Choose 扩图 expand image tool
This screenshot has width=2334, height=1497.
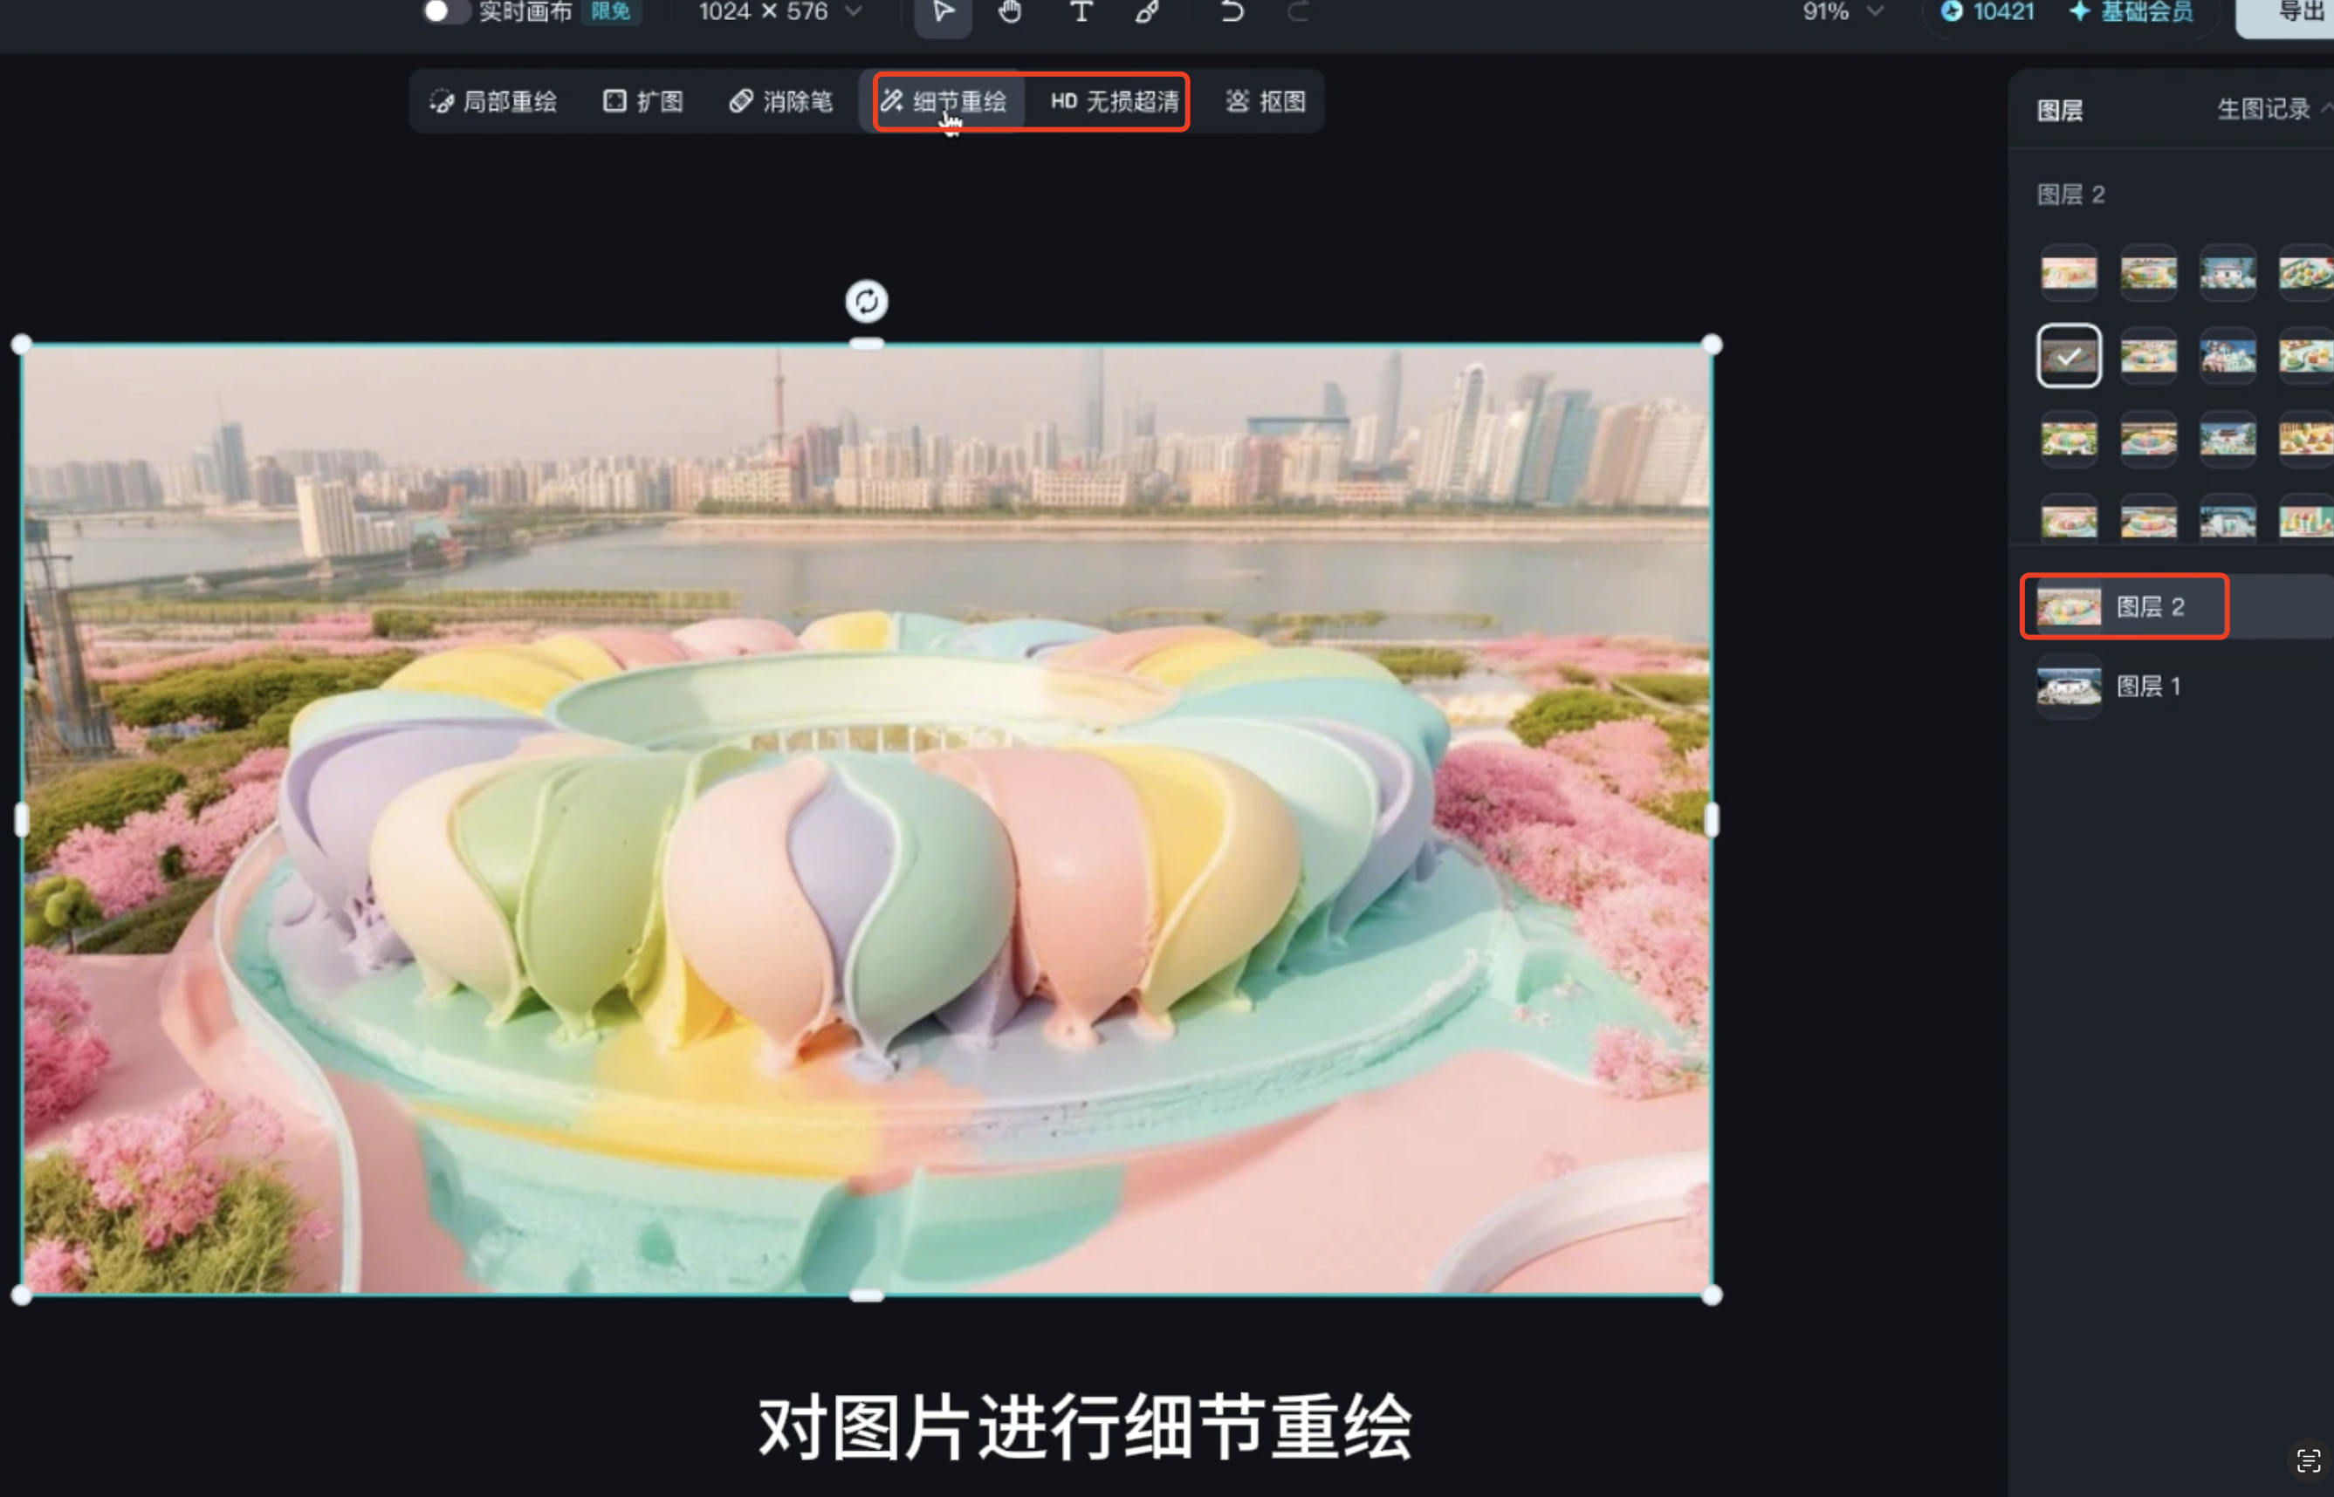[642, 101]
